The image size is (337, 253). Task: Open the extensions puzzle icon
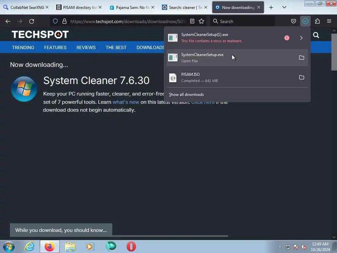(x=317, y=21)
